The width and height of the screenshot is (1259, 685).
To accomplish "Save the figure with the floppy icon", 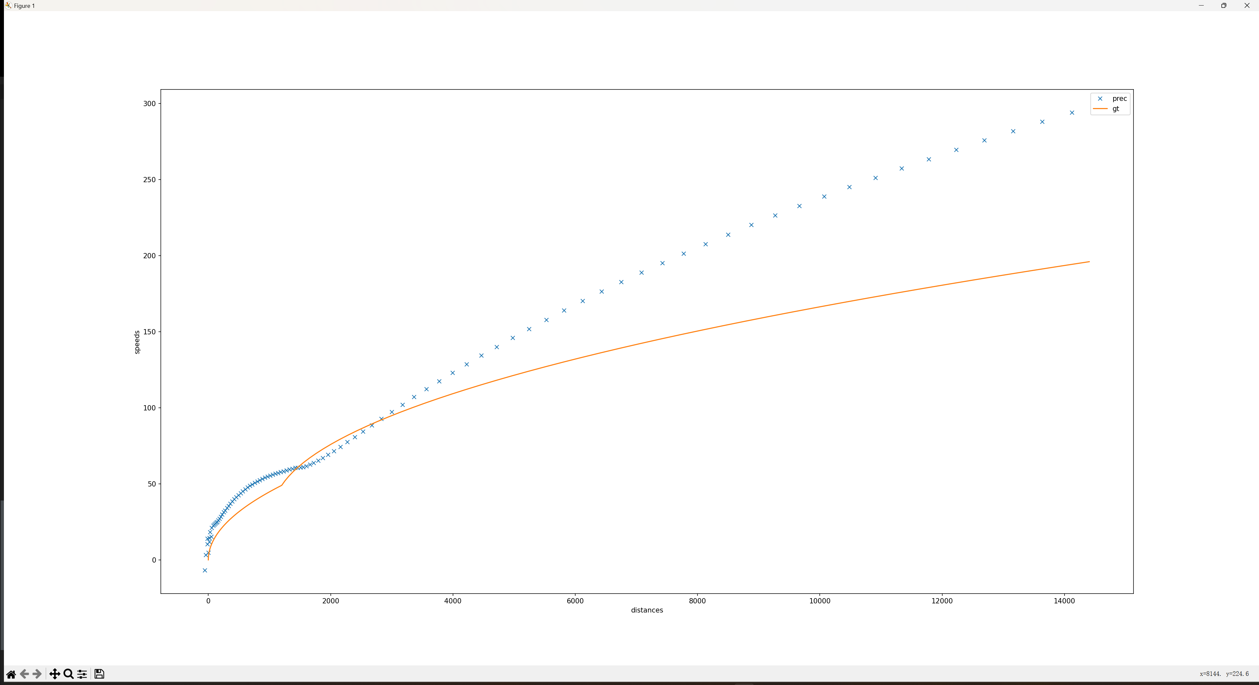I will pyautogui.click(x=99, y=674).
